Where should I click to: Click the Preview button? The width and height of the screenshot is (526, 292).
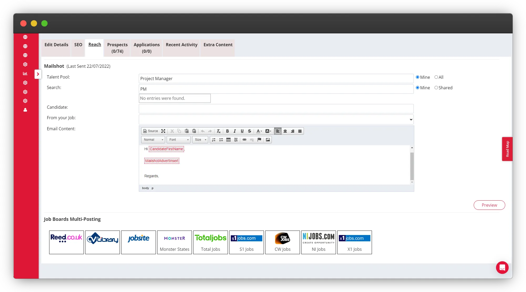coord(489,205)
